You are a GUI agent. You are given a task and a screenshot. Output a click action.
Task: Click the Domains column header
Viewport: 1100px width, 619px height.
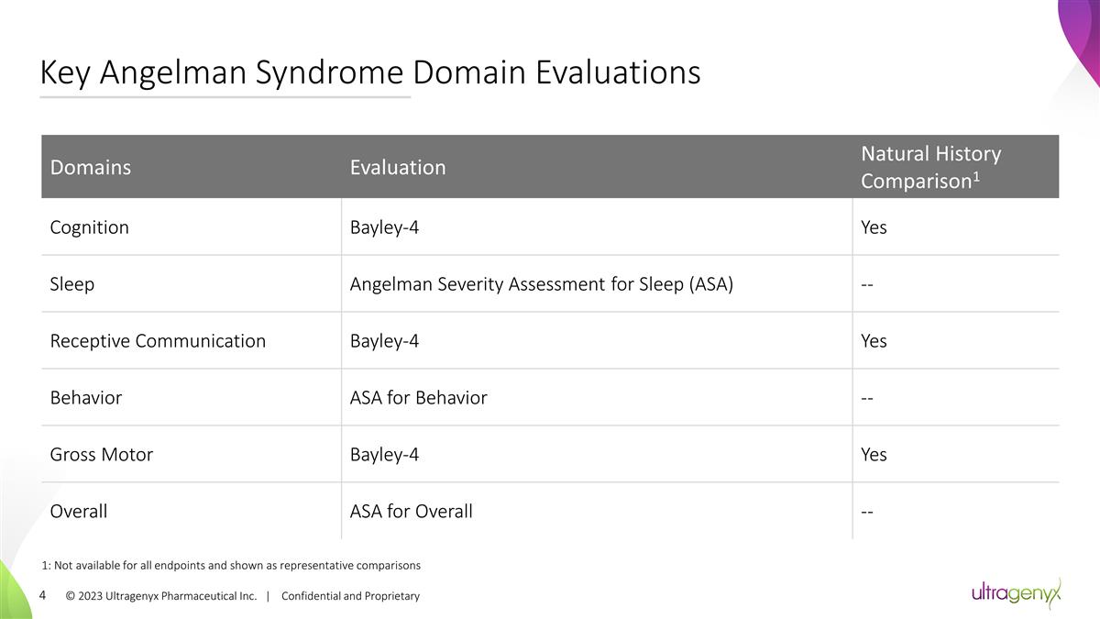click(x=90, y=167)
